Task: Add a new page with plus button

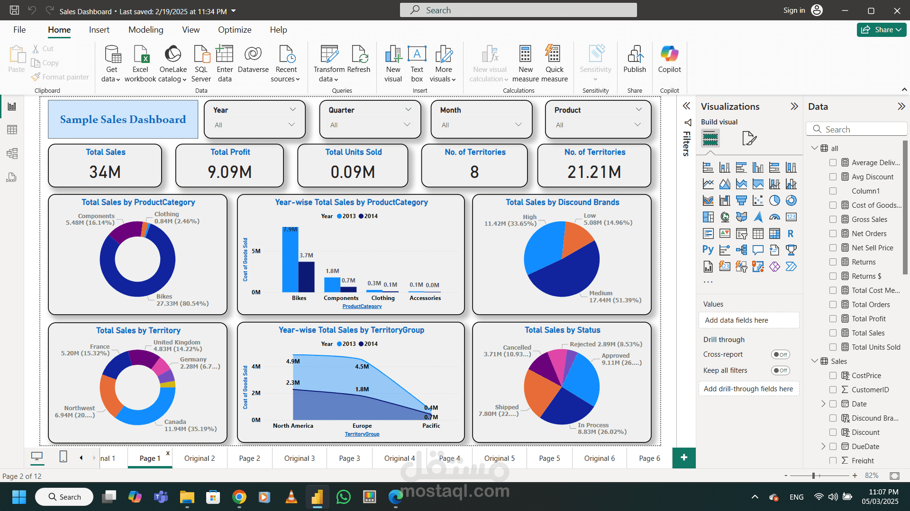Action: [x=683, y=458]
